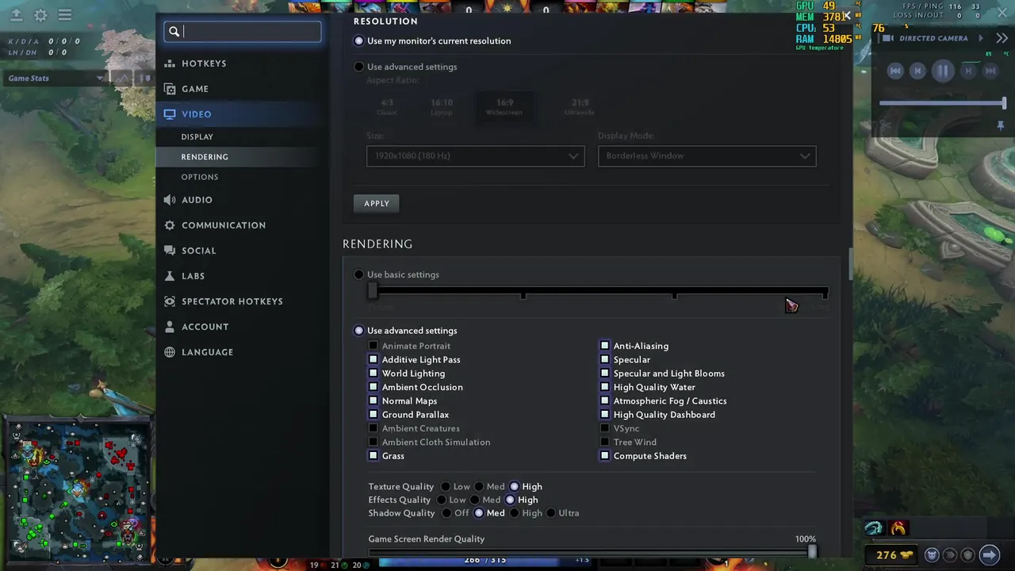This screenshot has height=571, width=1015.
Task: Open Audio settings section
Action: pyautogui.click(x=197, y=200)
